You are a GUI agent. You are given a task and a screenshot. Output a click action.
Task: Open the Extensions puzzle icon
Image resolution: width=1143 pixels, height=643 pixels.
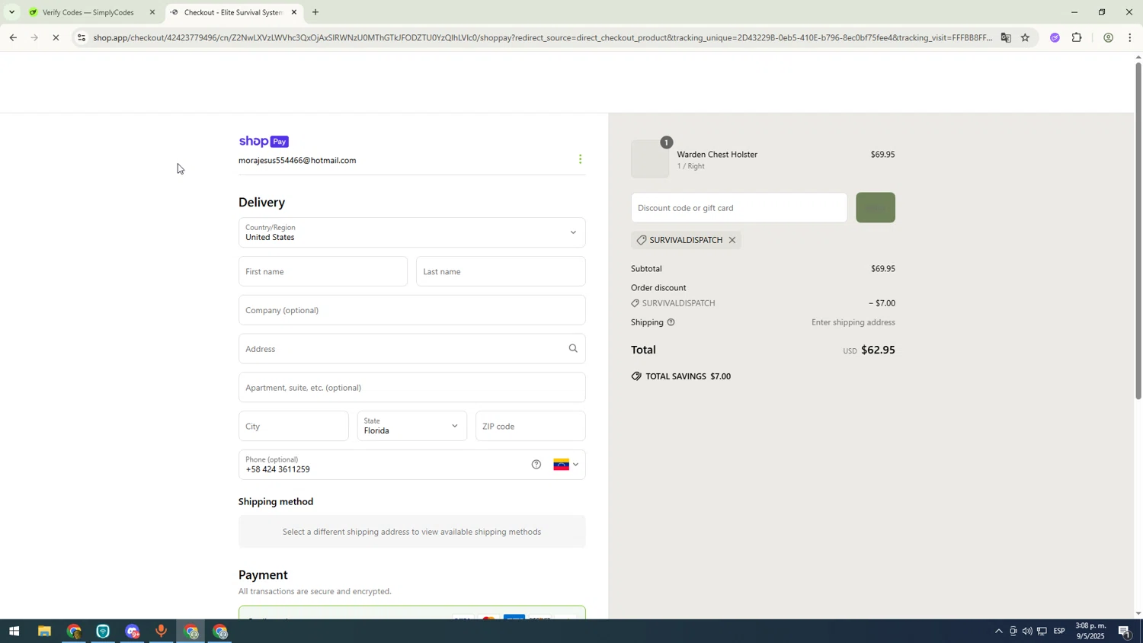(1077, 37)
